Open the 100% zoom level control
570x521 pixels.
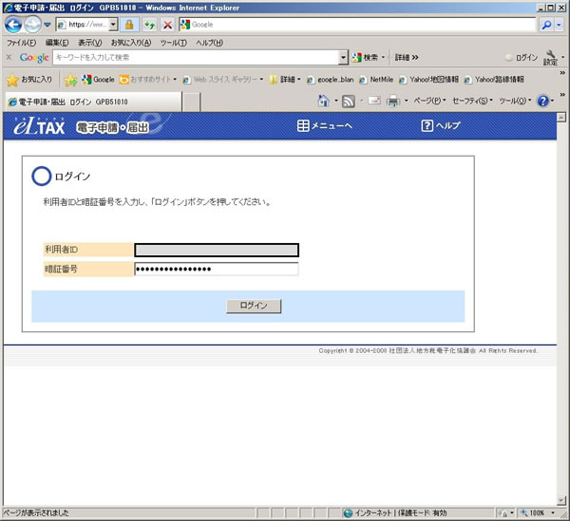coord(538,513)
